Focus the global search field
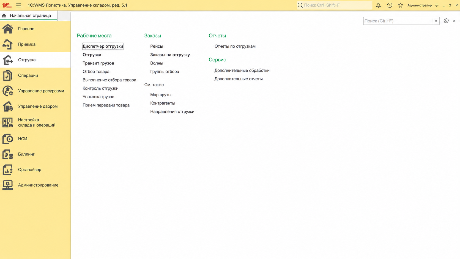The height and width of the screenshot is (259, 460). tap(334, 5)
